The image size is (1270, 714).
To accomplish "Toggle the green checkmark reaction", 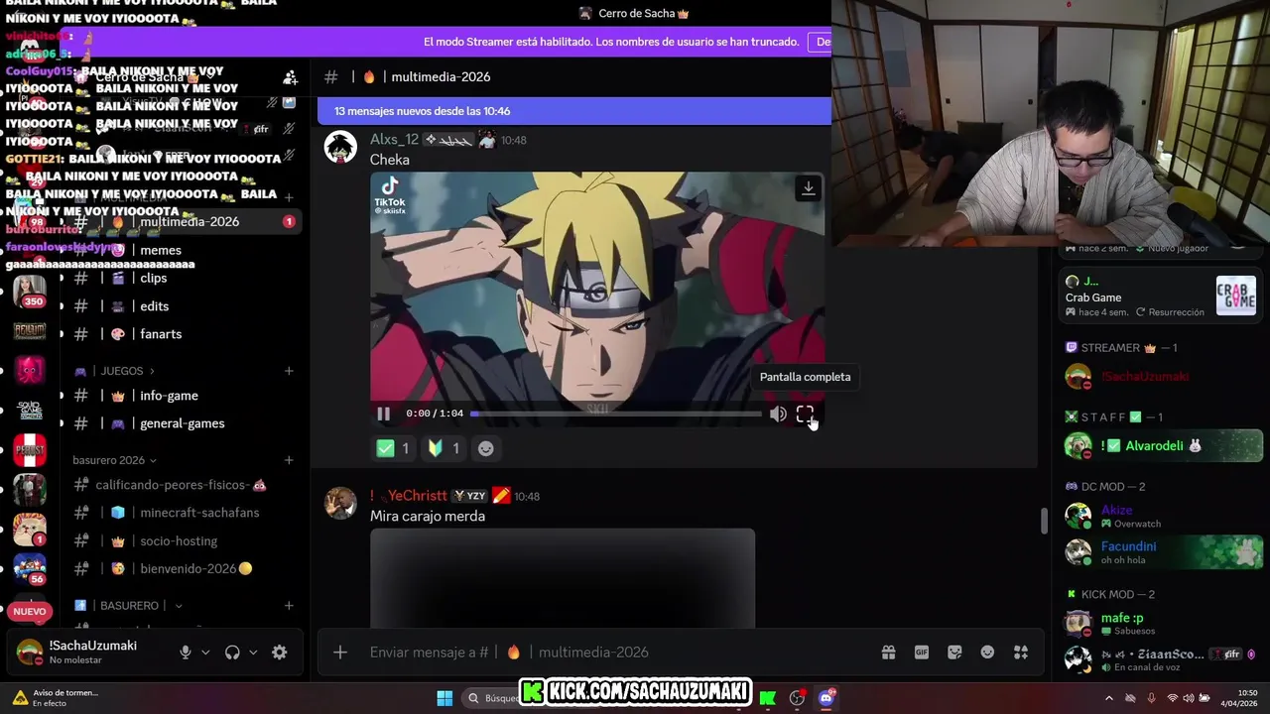I will [394, 448].
